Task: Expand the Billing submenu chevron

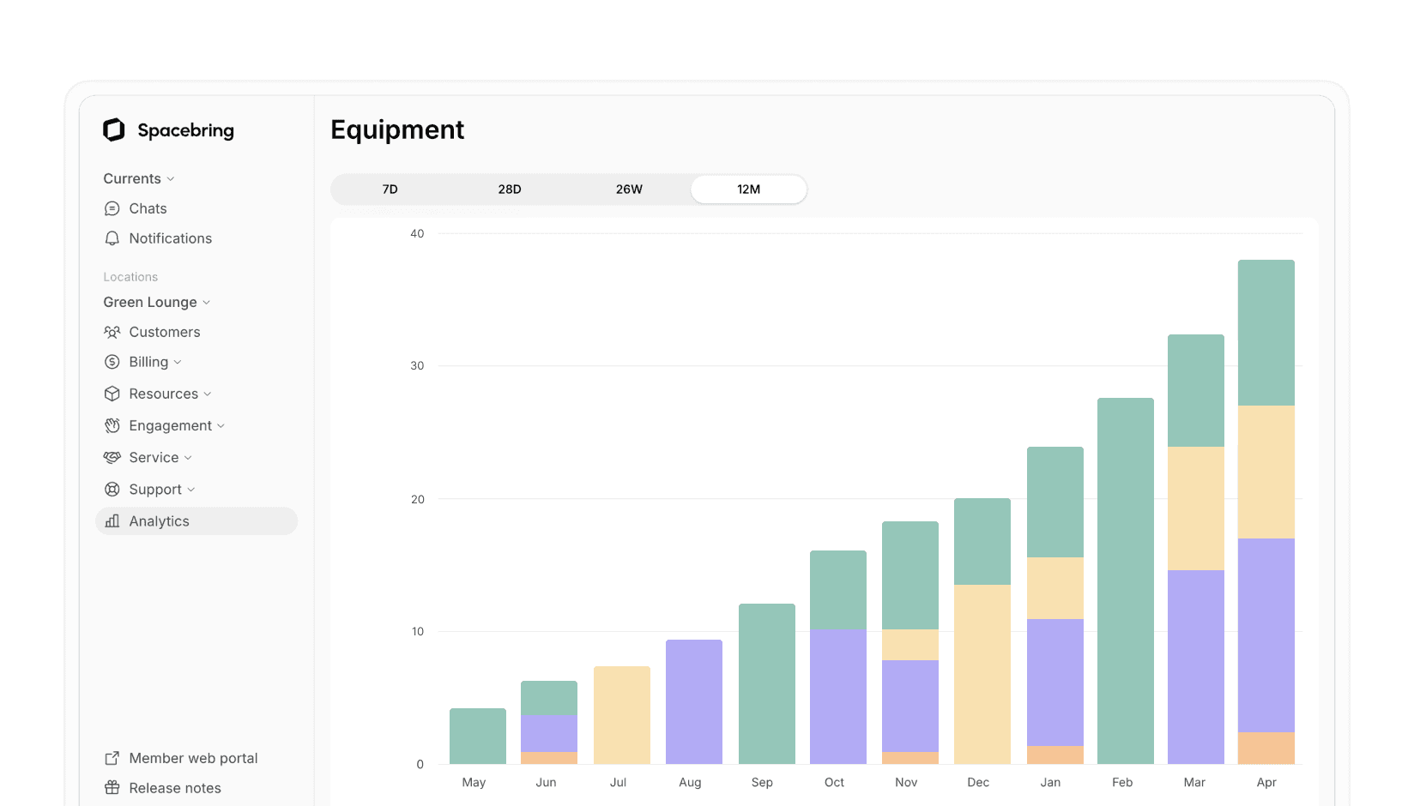Action: click(178, 362)
